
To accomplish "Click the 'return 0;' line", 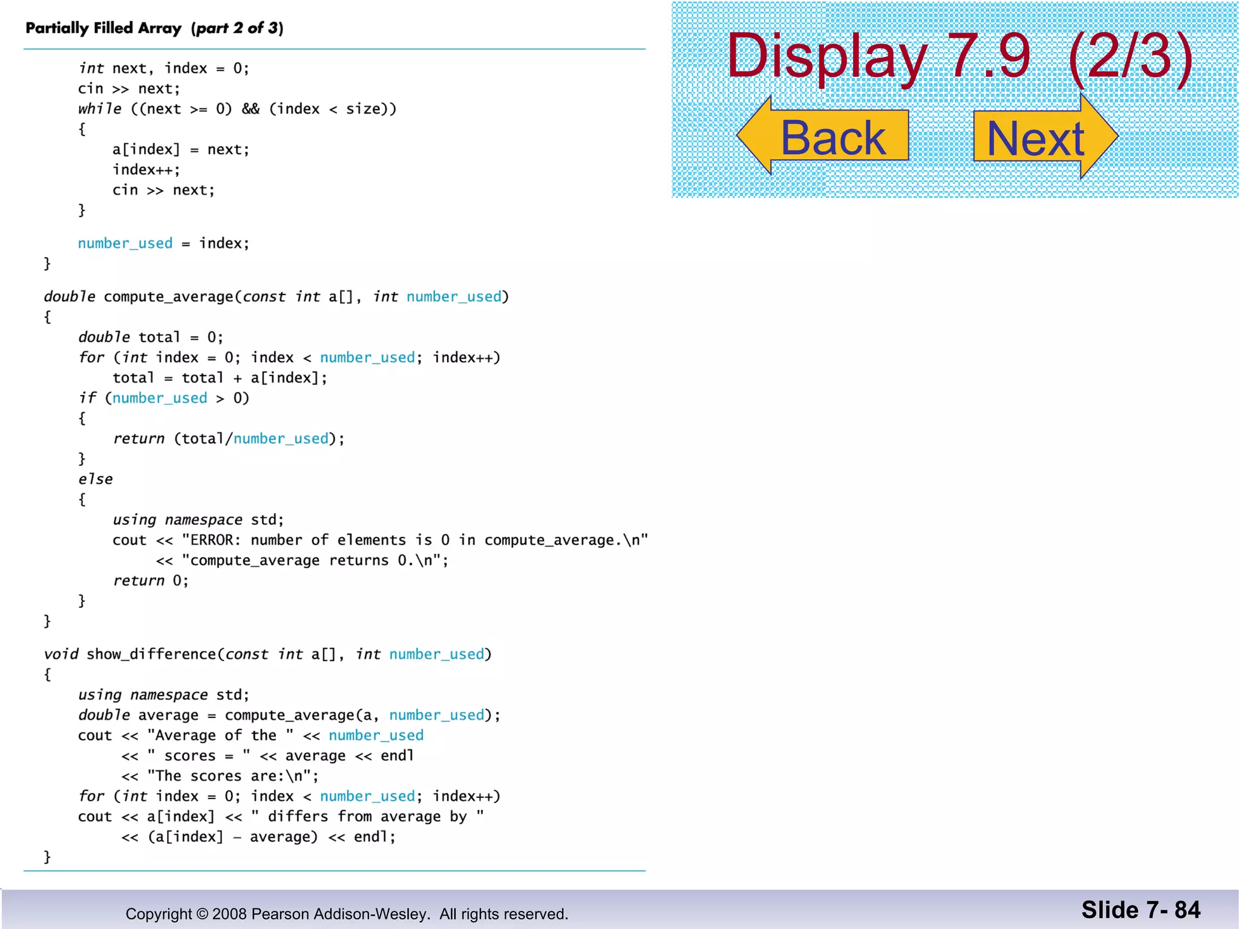I will point(151,581).
